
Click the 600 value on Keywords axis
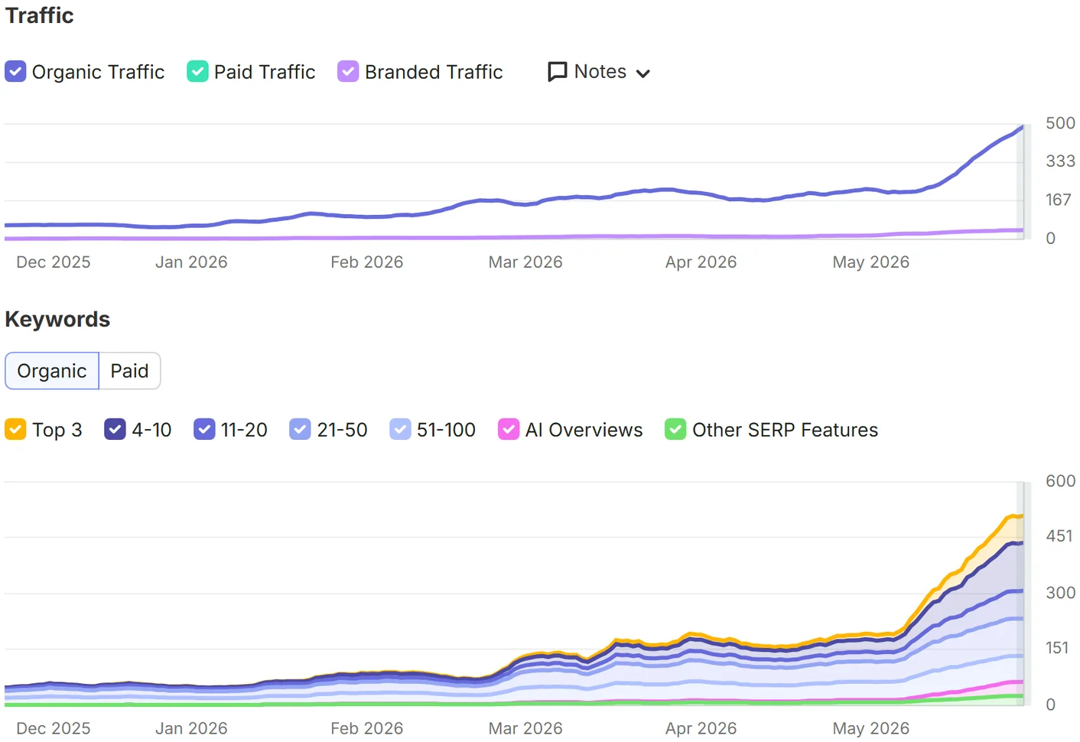(1060, 481)
